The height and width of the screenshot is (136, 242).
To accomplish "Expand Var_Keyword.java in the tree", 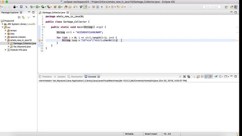I will pyautogui.click(x=9, y=46).
